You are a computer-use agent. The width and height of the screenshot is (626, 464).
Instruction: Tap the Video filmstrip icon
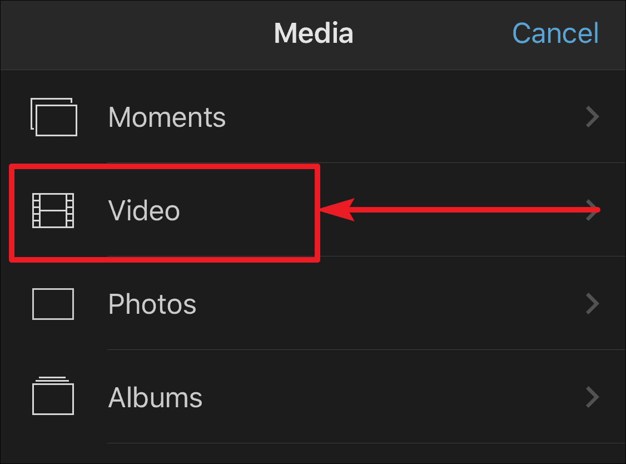(53, 211)
